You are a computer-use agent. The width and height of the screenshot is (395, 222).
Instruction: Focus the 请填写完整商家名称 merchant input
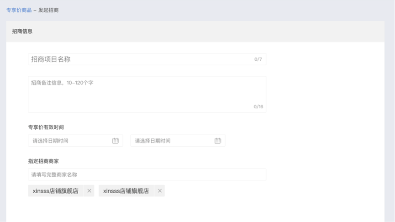click(x=146, y=174)
